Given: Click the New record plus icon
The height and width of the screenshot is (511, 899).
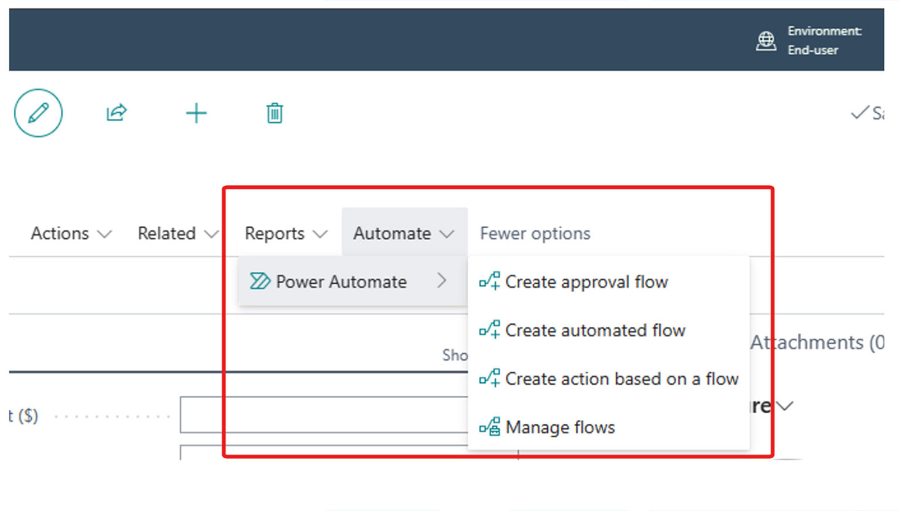Looking at the screenshot, I should click(196, 113).
